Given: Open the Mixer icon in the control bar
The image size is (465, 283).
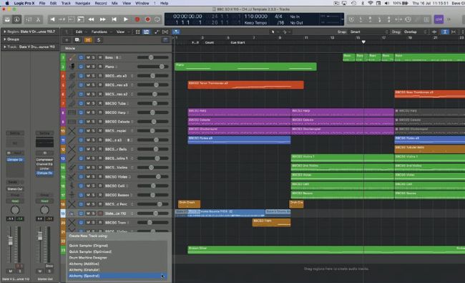Looking at the screenshot, I should tap(29, 19).
